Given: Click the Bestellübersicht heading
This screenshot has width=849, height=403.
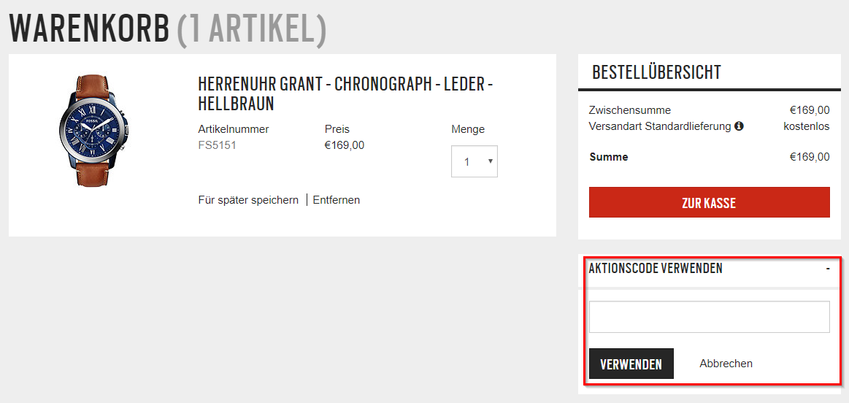Looking at the screenshot, I should click(x=656, y=72).
